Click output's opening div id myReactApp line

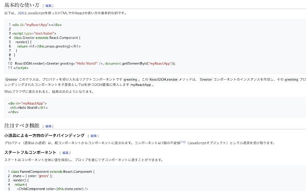click(28, 103)
